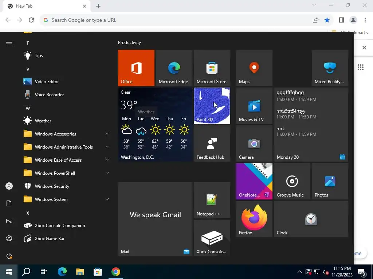Open the Action Center notifications
This screenshot has height=279, width=373.
(362, 272)
